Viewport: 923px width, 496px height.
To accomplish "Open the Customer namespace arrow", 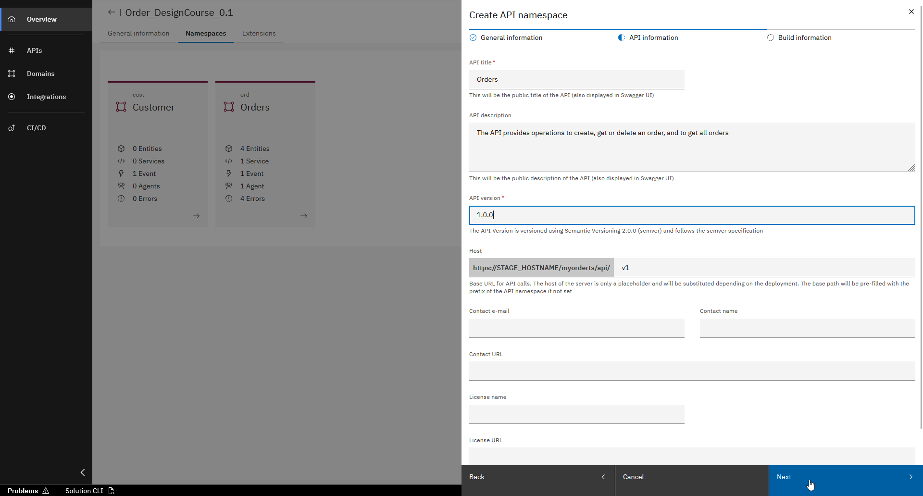I will 196,216.
